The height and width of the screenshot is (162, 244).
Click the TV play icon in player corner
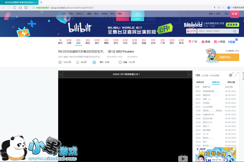(x=183, y=158)
